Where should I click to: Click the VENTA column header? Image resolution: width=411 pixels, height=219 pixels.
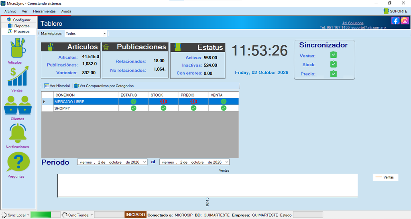coord(224,95)
